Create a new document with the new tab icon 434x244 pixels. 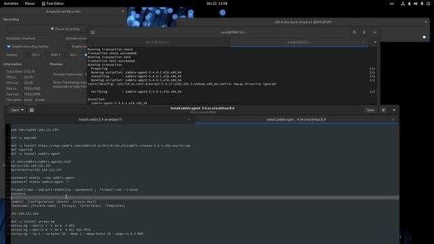[x=32, y=110]
